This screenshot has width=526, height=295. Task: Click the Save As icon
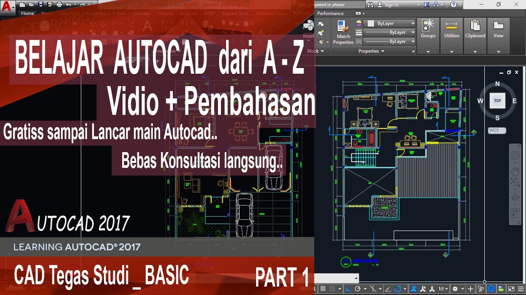coord(50,5)
